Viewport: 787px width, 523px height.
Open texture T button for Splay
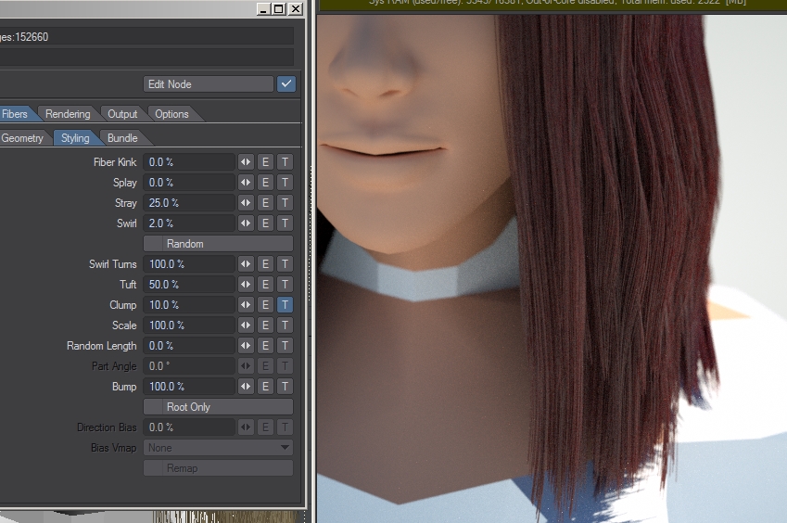pyautogui.click(x=285, y=183)
